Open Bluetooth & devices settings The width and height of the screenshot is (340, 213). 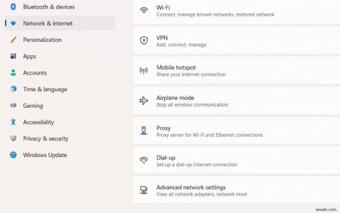(x=48, y=7)
